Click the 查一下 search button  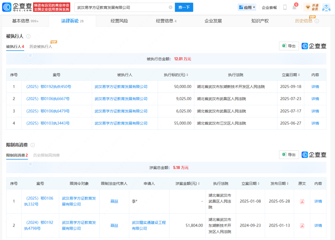pos(184,7)
